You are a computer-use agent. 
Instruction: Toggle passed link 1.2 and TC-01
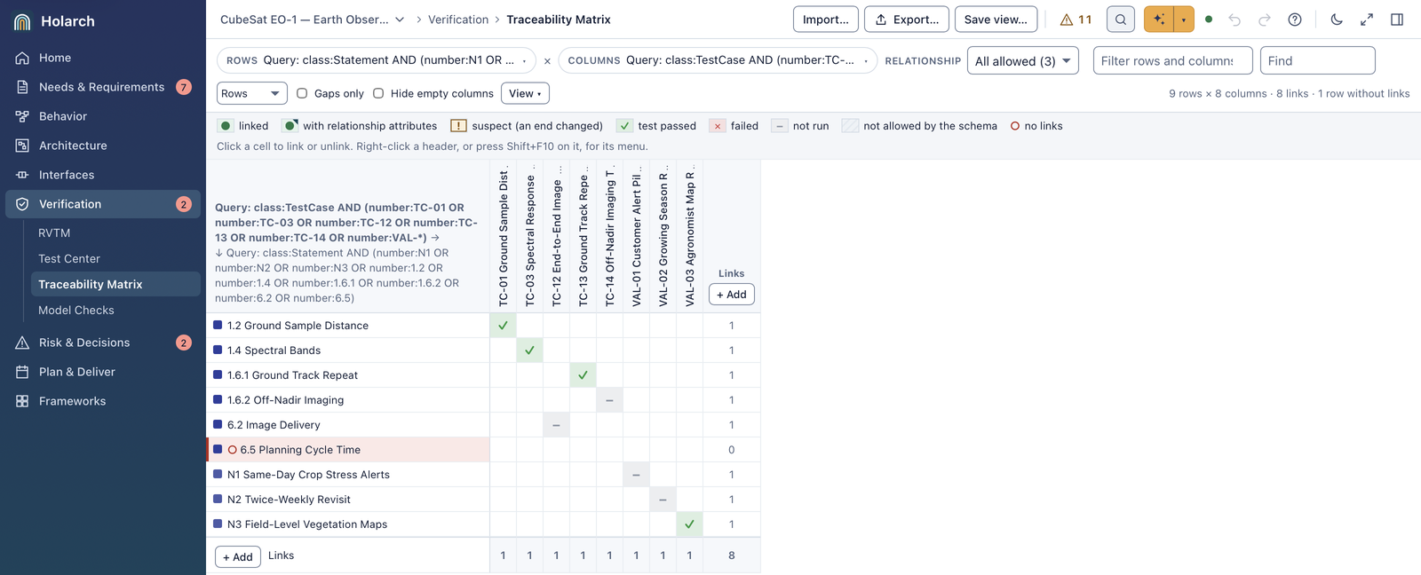(x=503, y=326)
